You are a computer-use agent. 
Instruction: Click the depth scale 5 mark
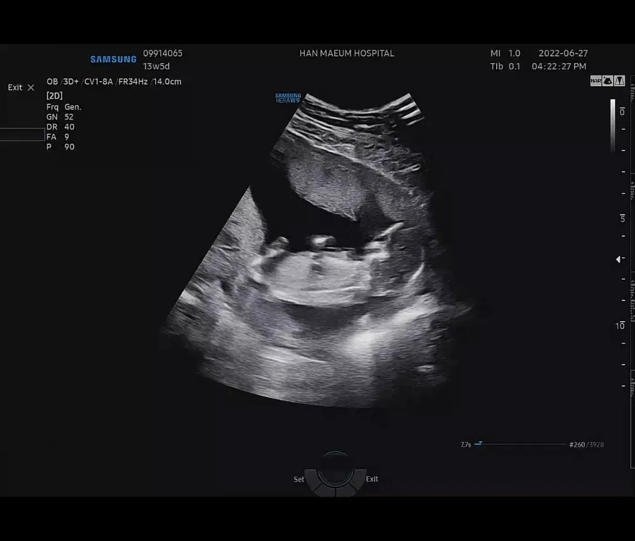pyautogui.click(x=623, y=219)
